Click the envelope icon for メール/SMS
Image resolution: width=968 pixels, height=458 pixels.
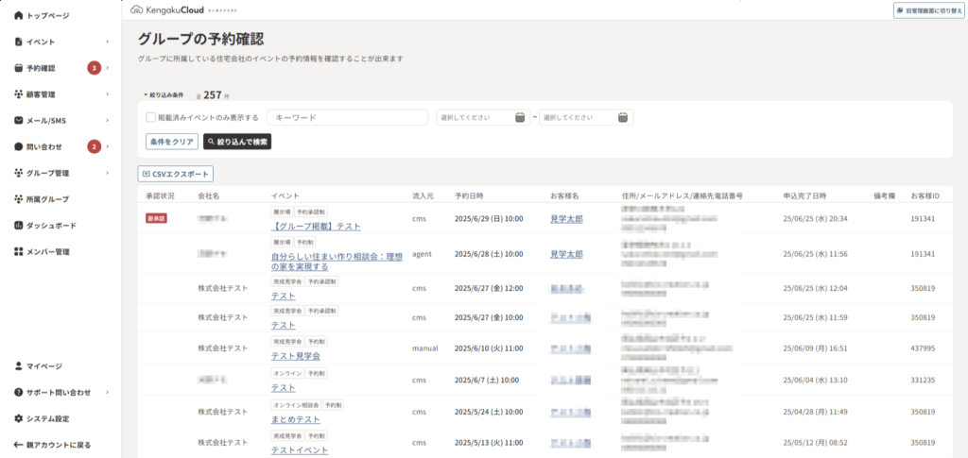[19, 121]
